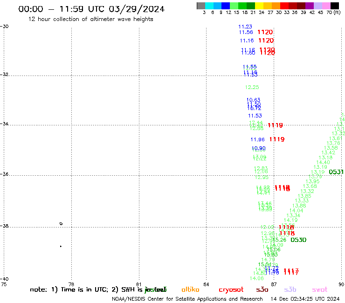Click the black swatch ending the color scale
Screen dimensions: 345x303
pos(335,6)
